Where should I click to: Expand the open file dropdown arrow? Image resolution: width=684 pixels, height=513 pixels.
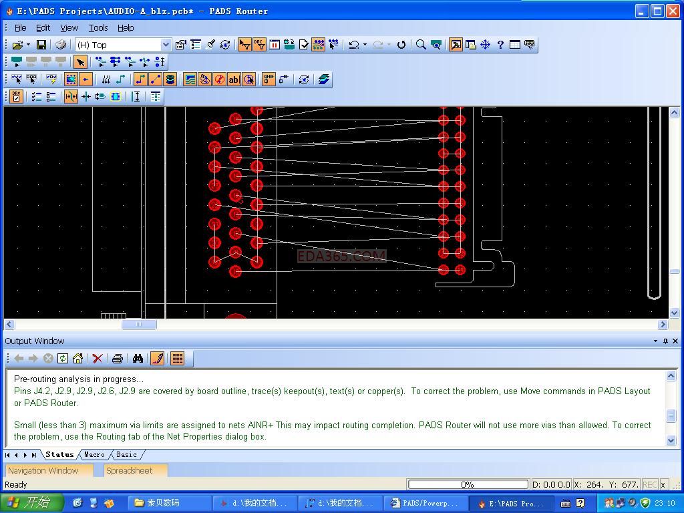tap(28, 45)
